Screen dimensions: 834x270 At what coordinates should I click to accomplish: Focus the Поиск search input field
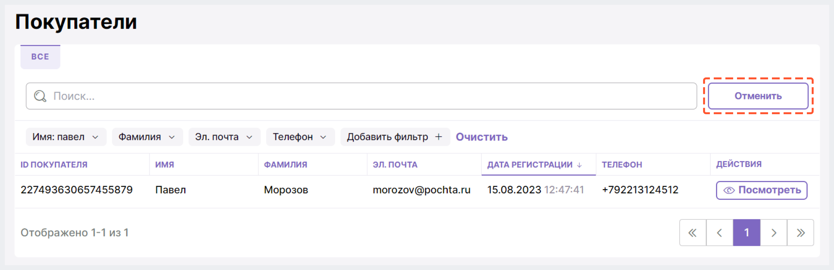(x=361, y=96)
